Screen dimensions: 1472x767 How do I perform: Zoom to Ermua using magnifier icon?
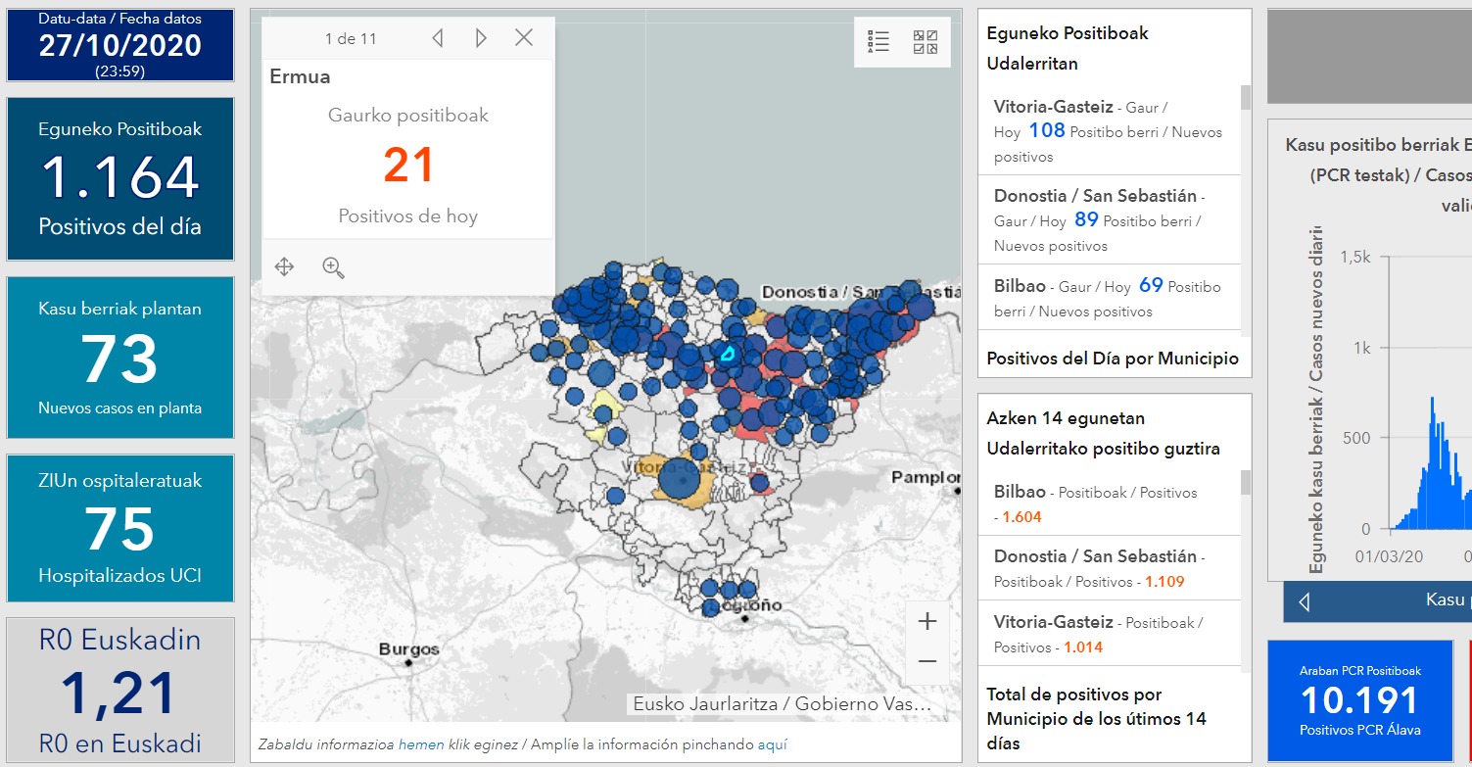point(333,266)
